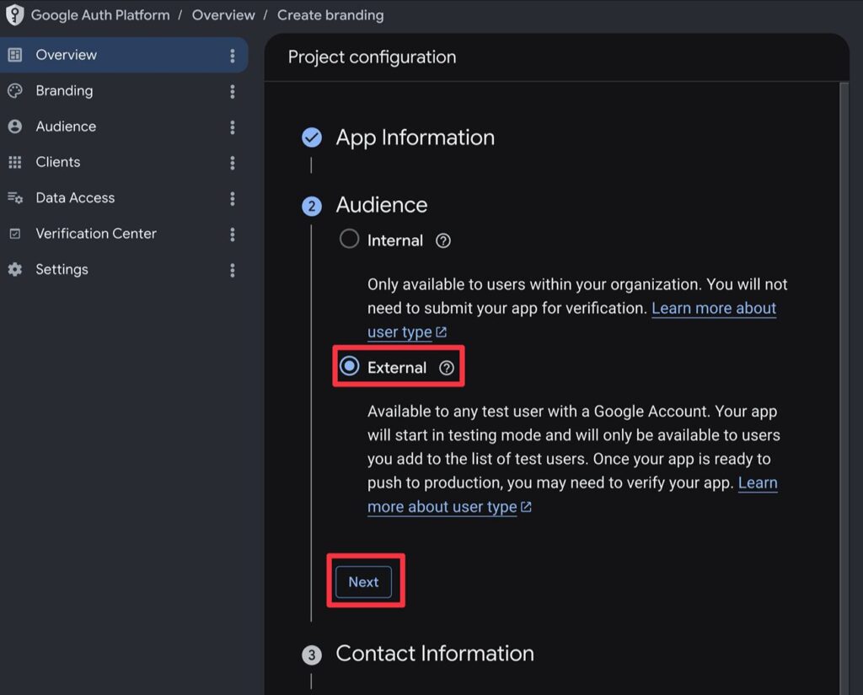Click the External option label text
Viewport: 863px width, 695px height.
[397, 368]
